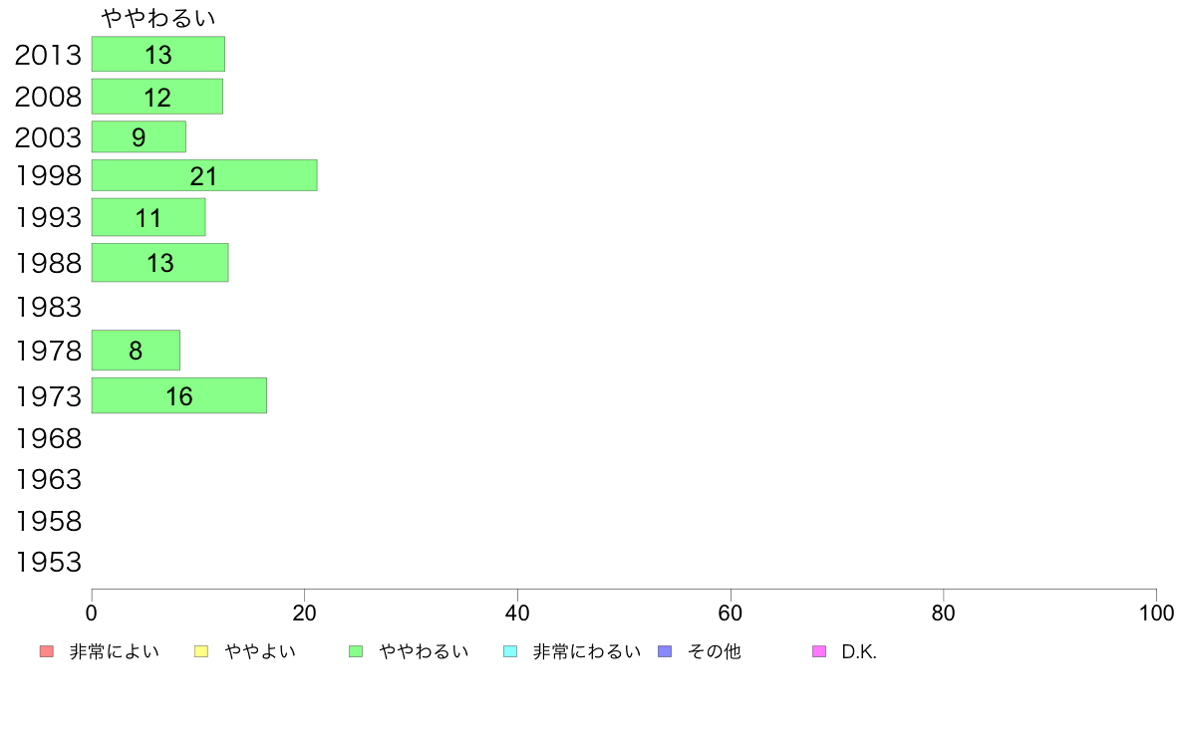The image size is (1184, 733).
Task: Select the 1978 bar showing 8
Action: coord(136,351)
